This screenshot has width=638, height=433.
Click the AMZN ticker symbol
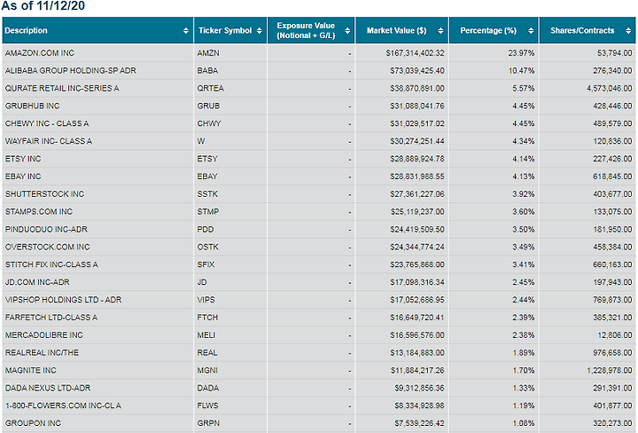pyautogui.click(x=208, y=53)
